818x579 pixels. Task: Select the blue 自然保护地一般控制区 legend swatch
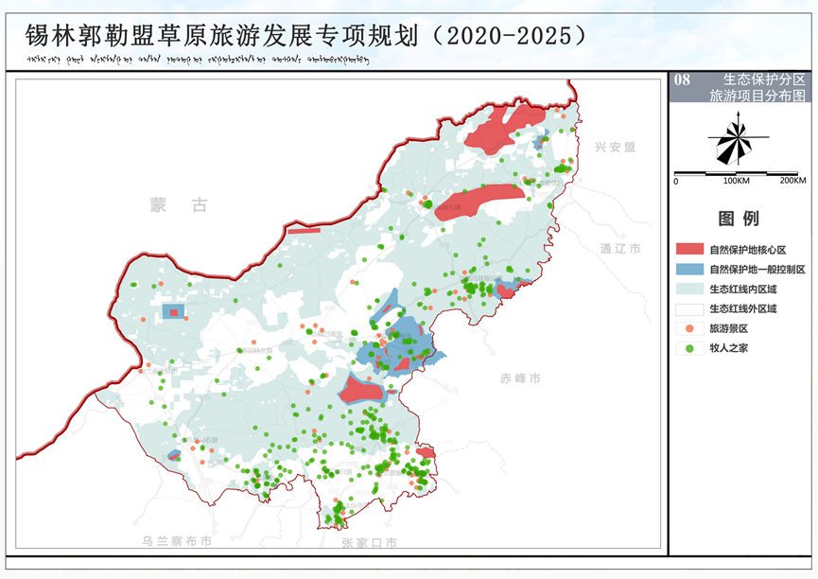coord(689,270)
